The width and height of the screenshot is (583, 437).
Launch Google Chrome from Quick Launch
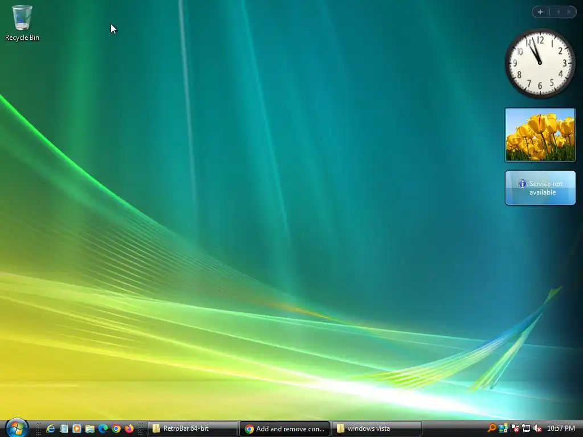(116, 428)
